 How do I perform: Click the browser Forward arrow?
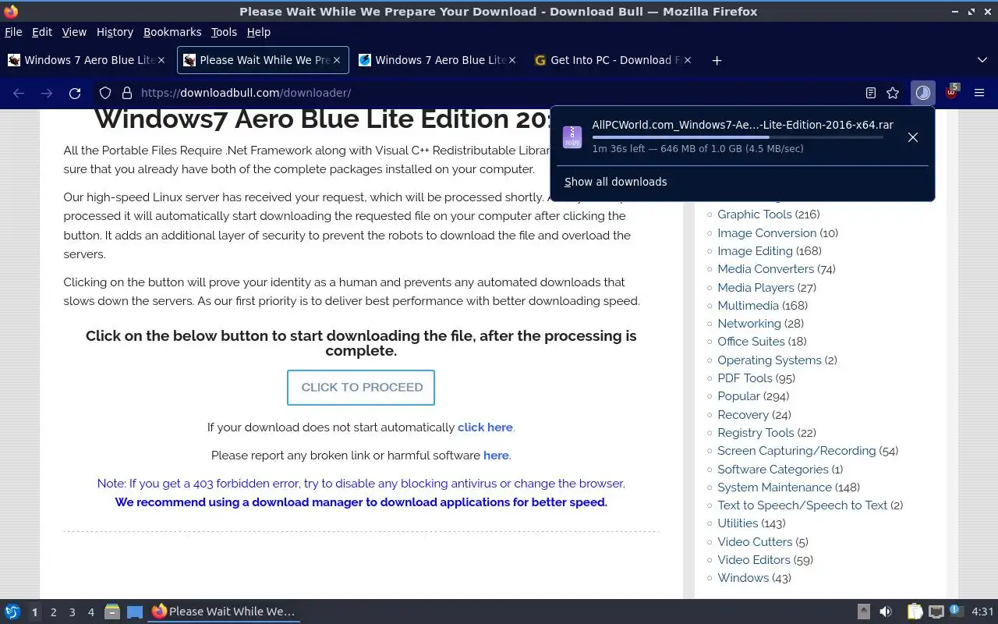(47, 93)
